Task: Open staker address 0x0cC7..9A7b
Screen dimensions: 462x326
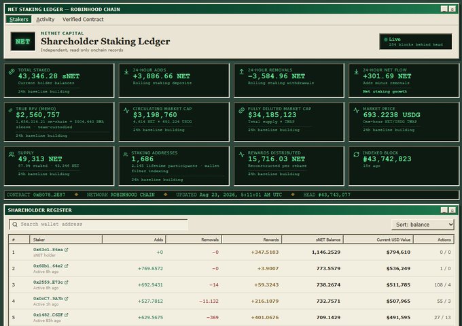Action: 48,299
